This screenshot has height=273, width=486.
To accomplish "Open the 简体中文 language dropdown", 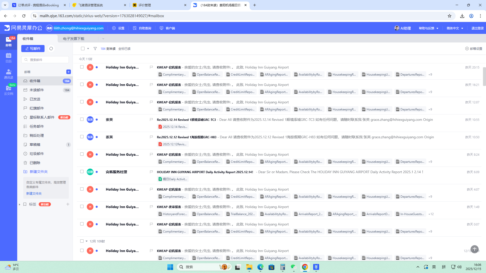I will (x=455, y=28).
